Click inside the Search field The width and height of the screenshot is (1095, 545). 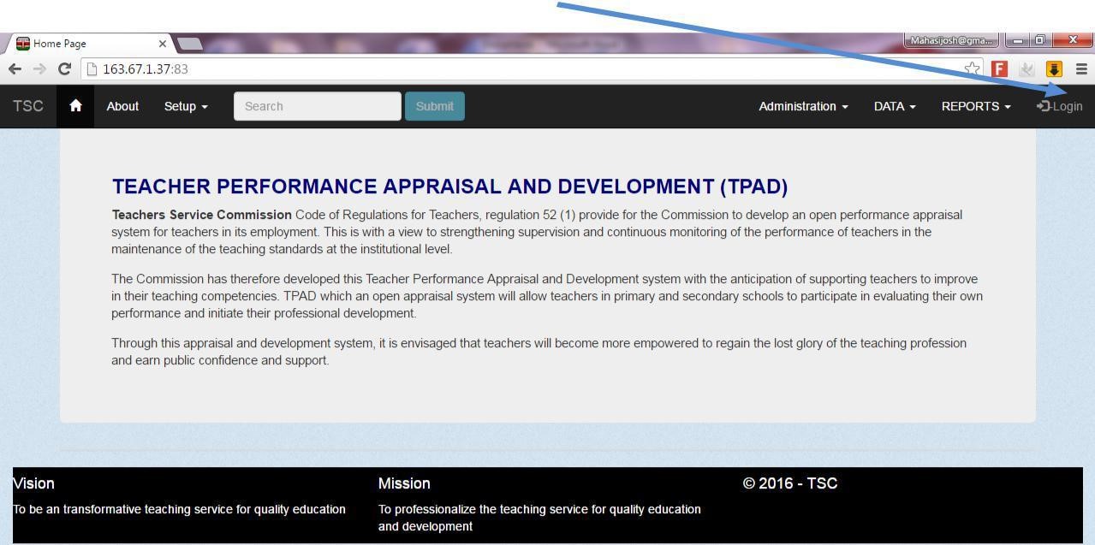[x=317, y=106]
